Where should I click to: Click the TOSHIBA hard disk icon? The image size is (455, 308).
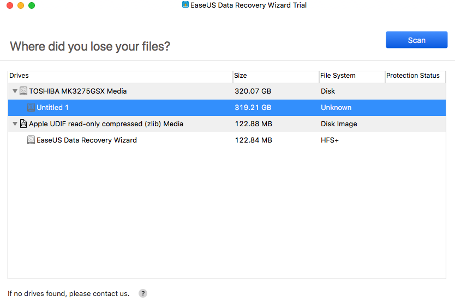coord(23,91)
